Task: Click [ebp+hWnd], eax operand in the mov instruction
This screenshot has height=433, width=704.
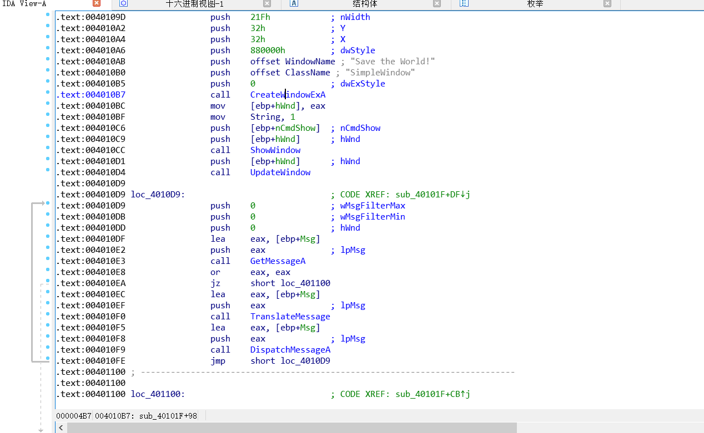Action: (288, 106)
